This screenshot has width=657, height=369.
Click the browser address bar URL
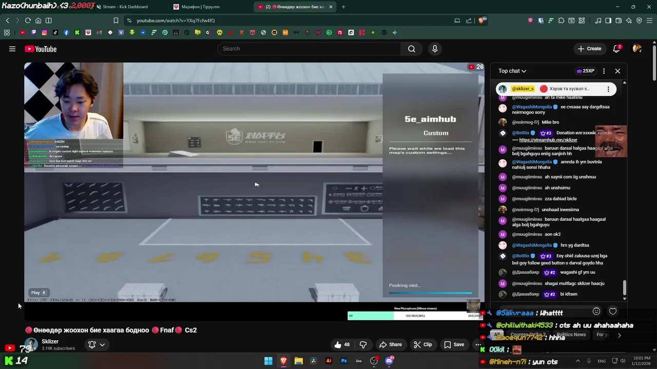[x=176, y=20]
